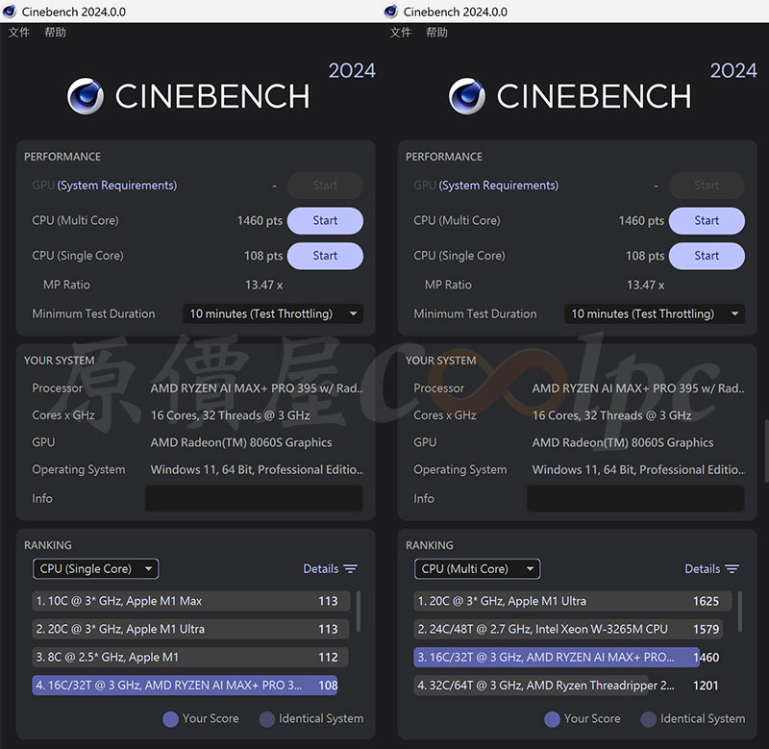Click the Info text field in right window
The image size is (769, 749).
click(635, 499)
